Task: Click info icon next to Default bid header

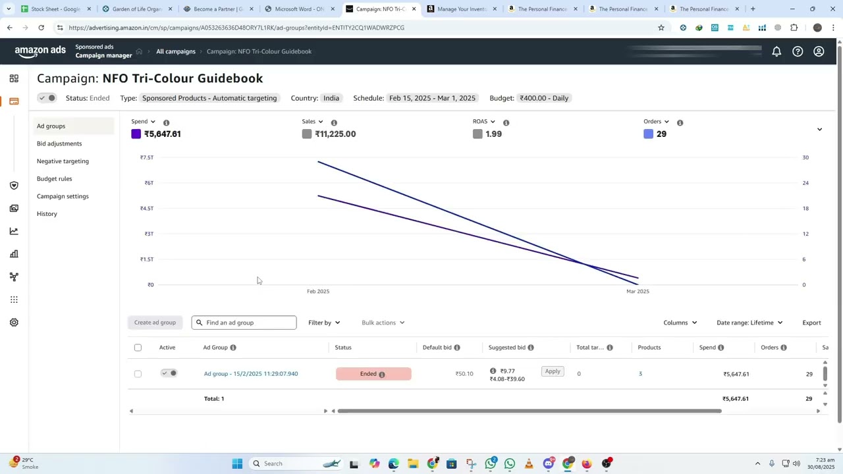Action: pos(457,348)
